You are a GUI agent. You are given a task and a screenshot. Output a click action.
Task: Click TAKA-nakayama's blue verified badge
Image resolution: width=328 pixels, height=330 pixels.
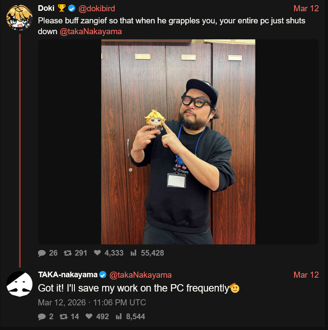103,275
